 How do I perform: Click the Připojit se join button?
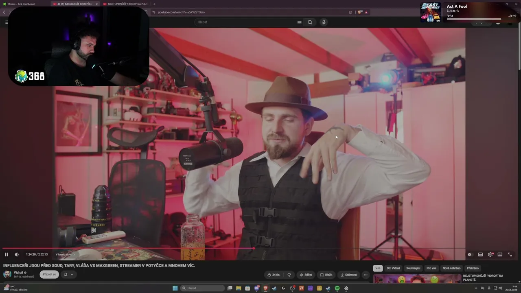[49, 274]
